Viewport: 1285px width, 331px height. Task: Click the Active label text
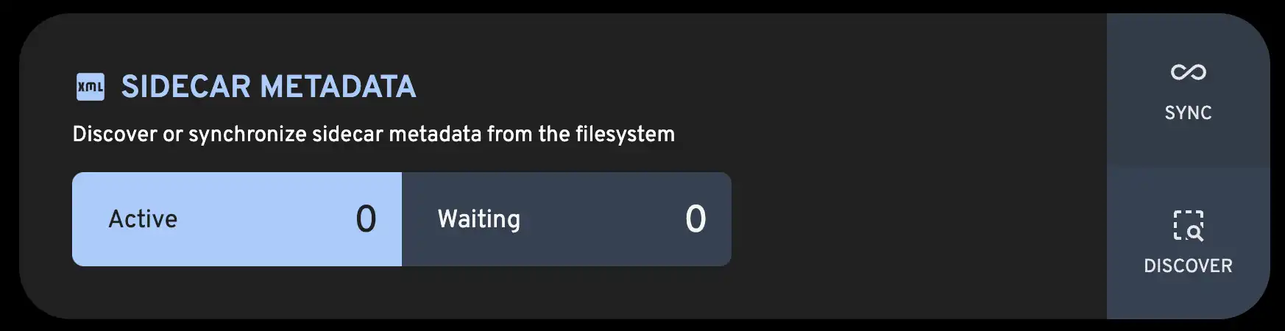(x=143, y=219)
